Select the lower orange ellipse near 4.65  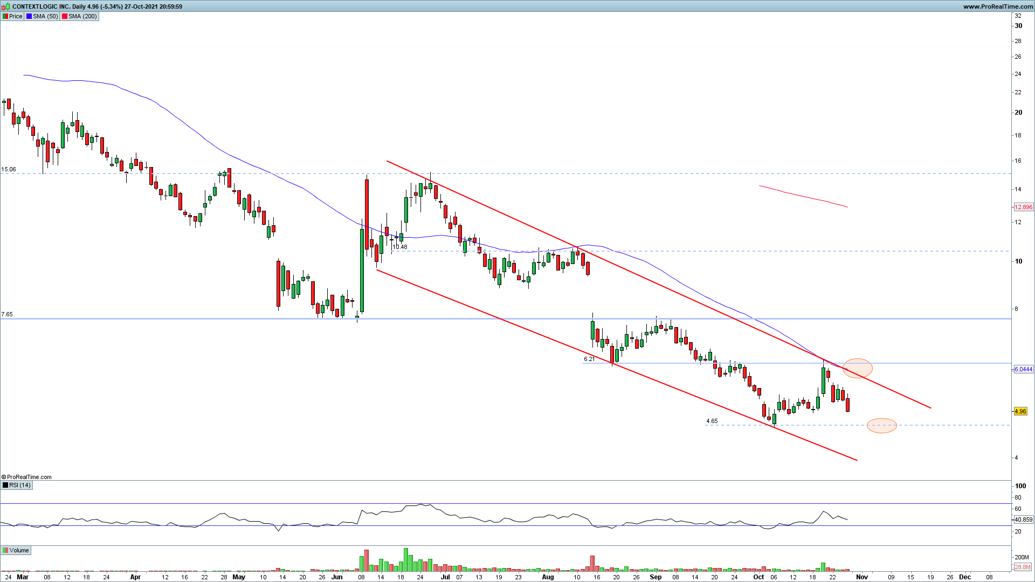(881, 426)
